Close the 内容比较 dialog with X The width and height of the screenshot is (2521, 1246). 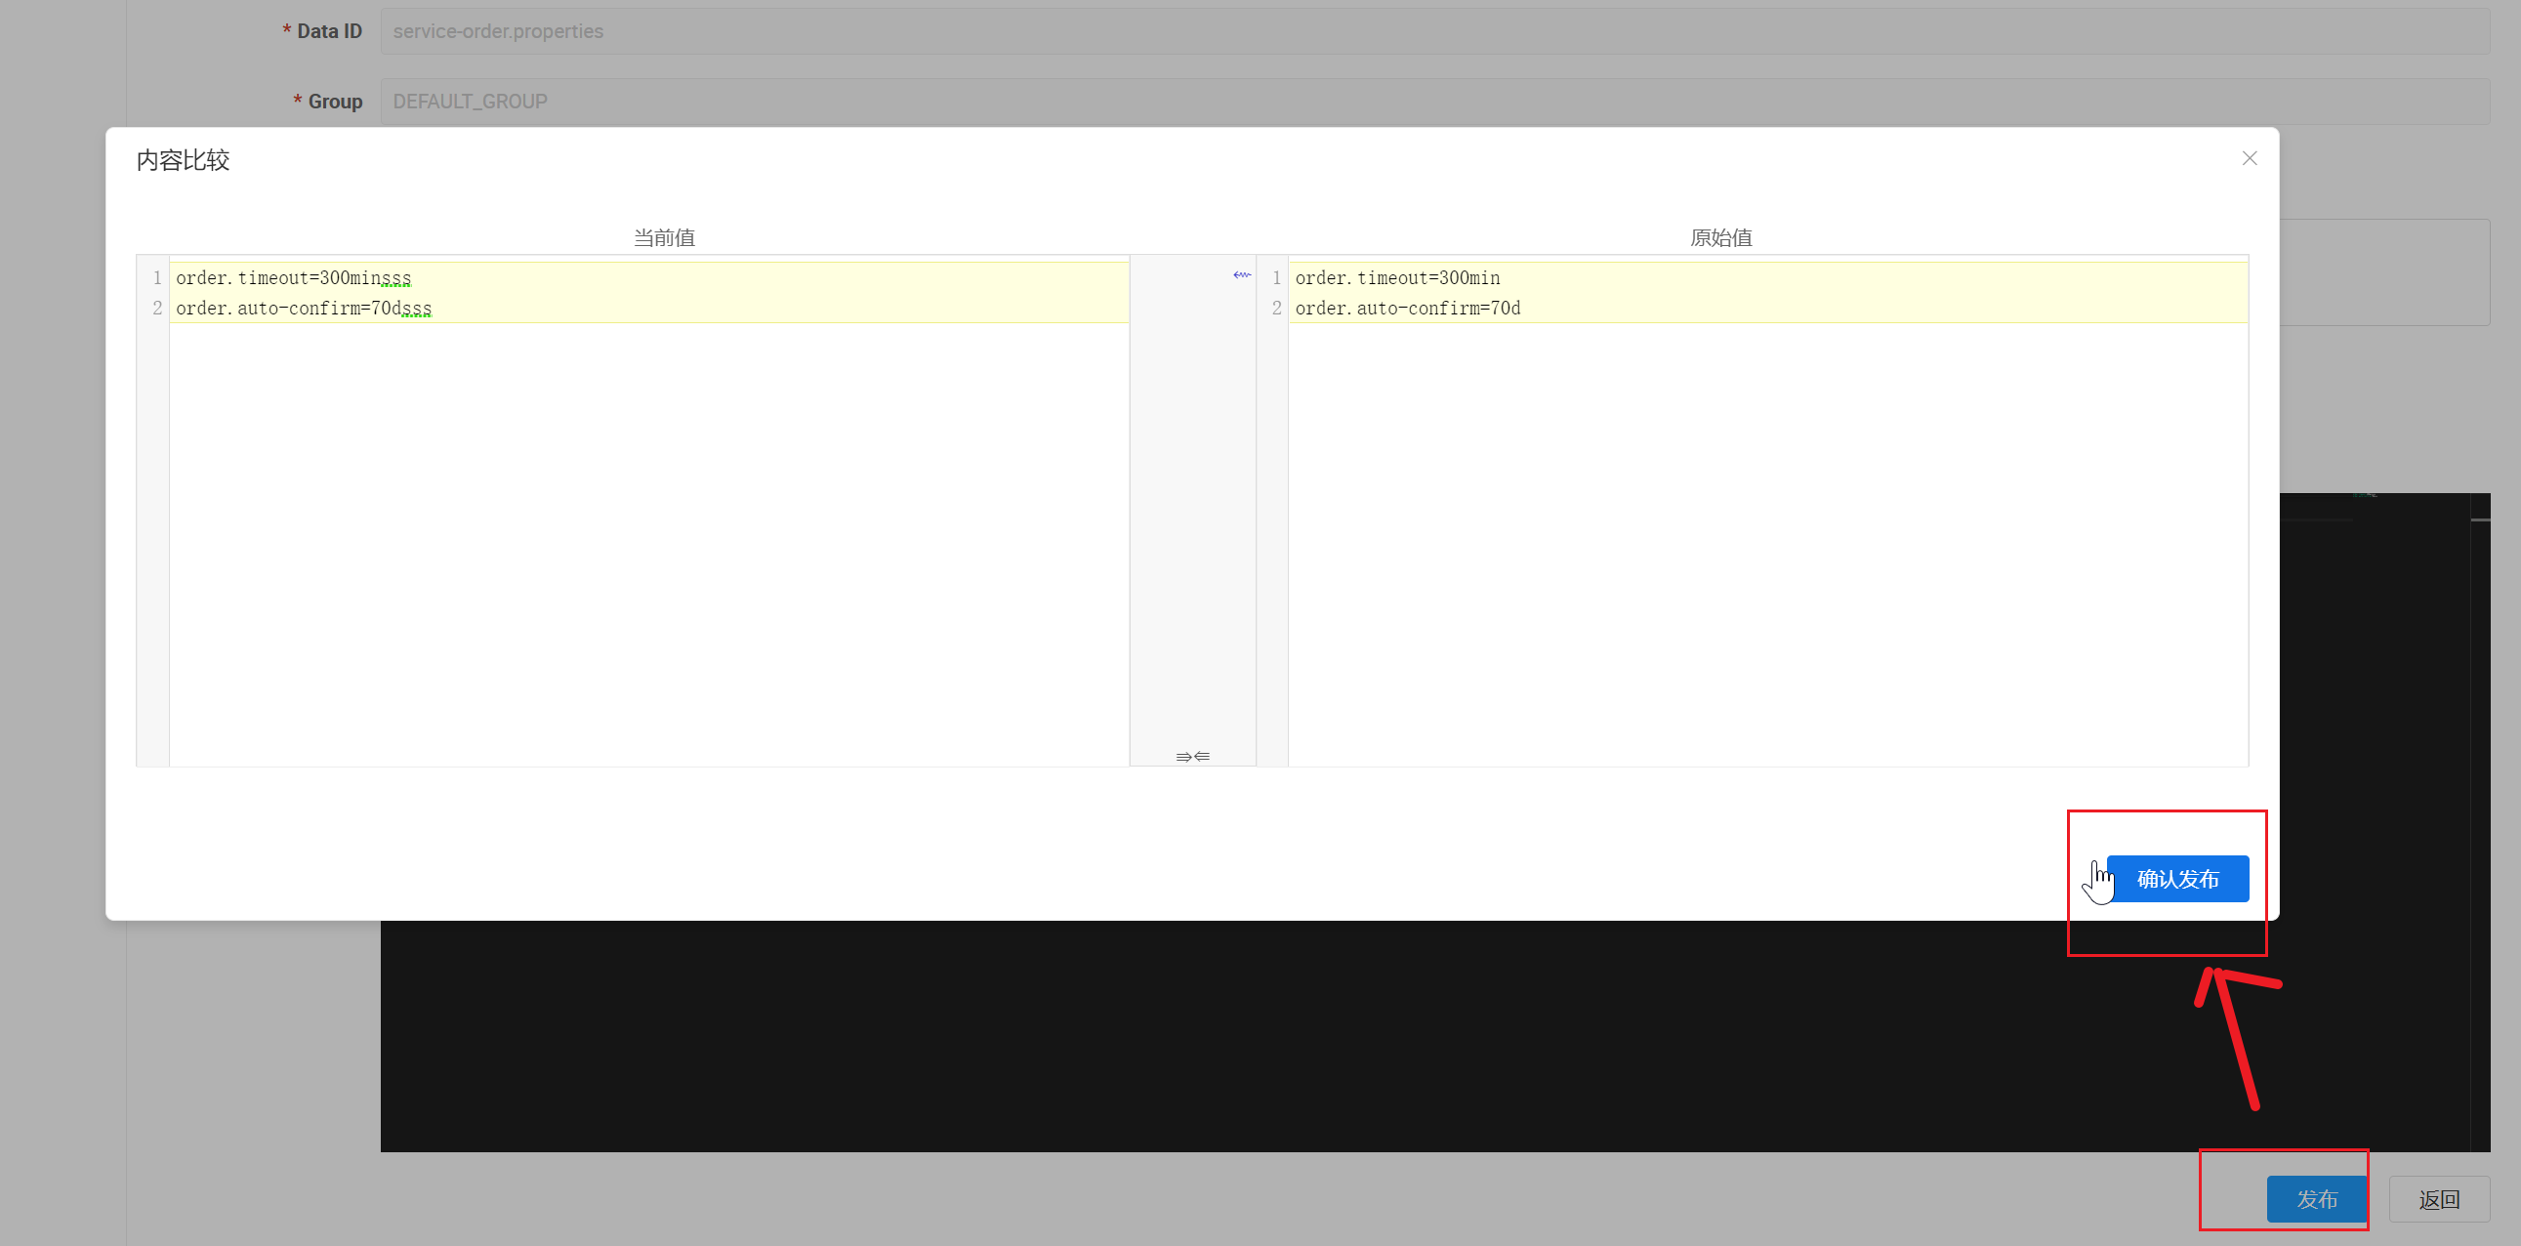(x=2249, y=158)
